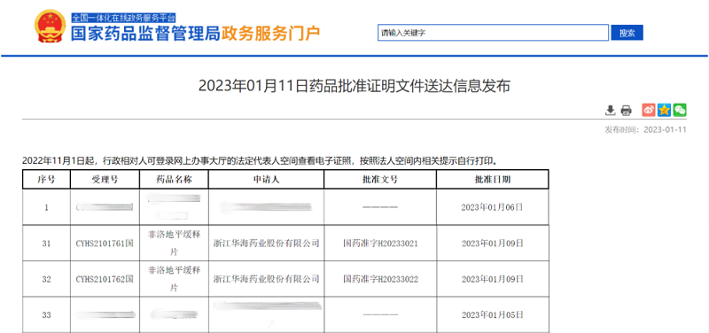This screenshot has height=333, width=709.
Task: Select approval number 国药准字H20233022
Action: (x=380, y=279)
